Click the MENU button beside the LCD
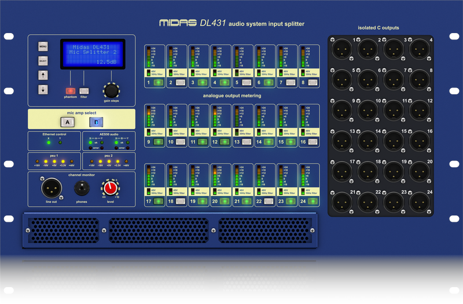The height and width of the screenshot is (304, 463). [x=43, y=46]
